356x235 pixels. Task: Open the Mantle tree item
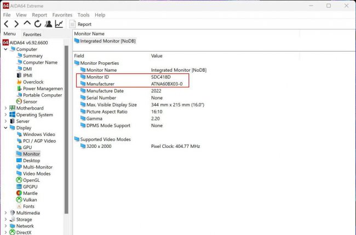coord(27,193)
